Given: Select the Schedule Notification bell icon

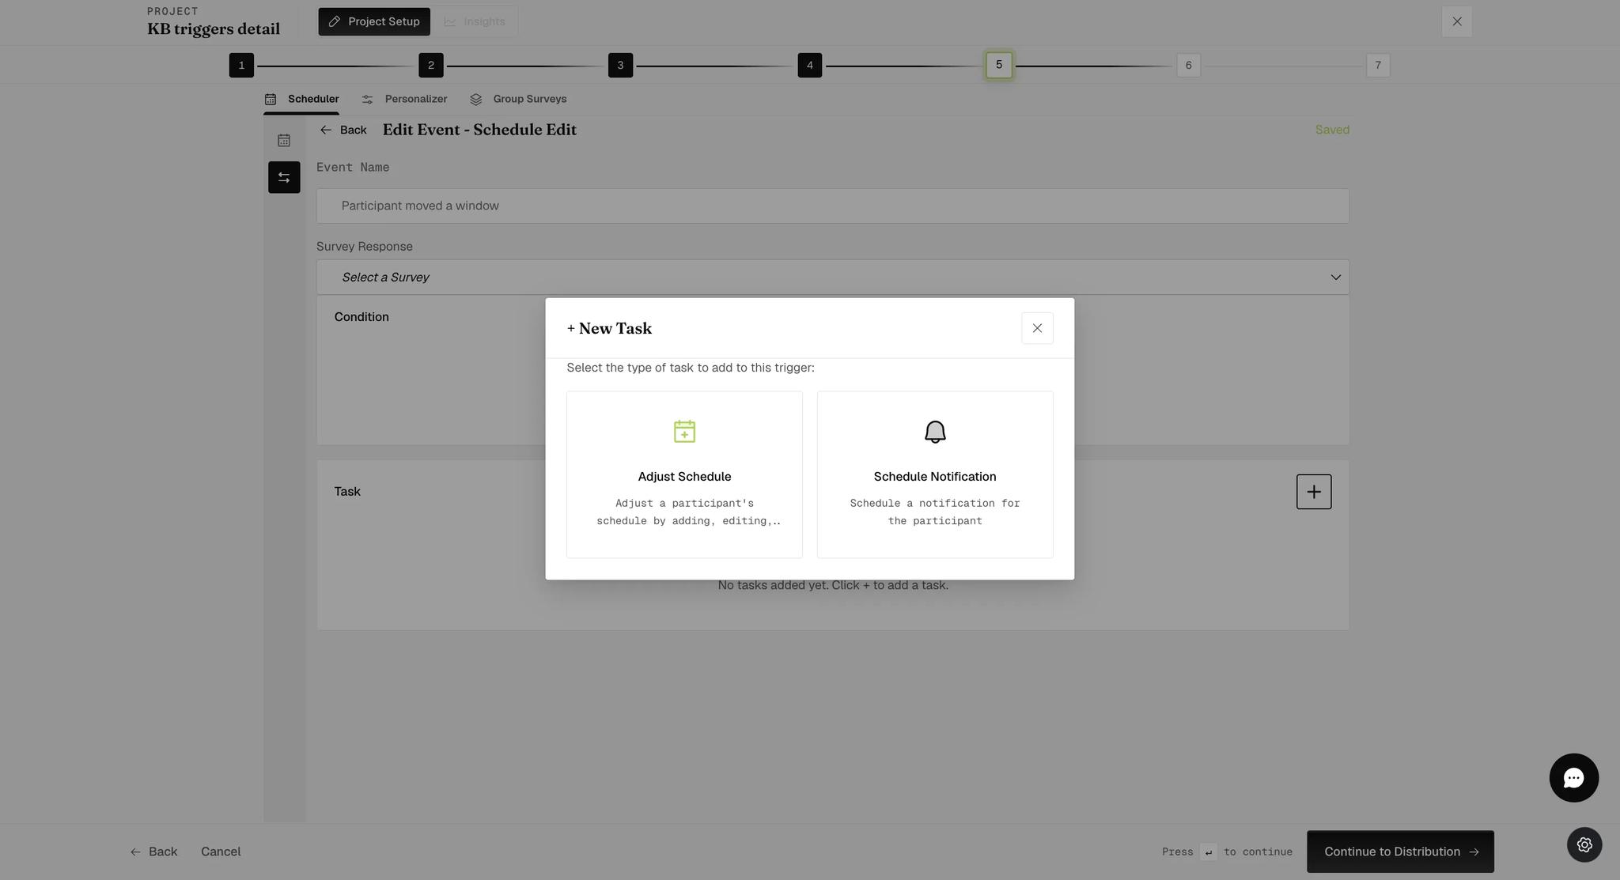Looking at the screenshot, I should click(935, 432).
